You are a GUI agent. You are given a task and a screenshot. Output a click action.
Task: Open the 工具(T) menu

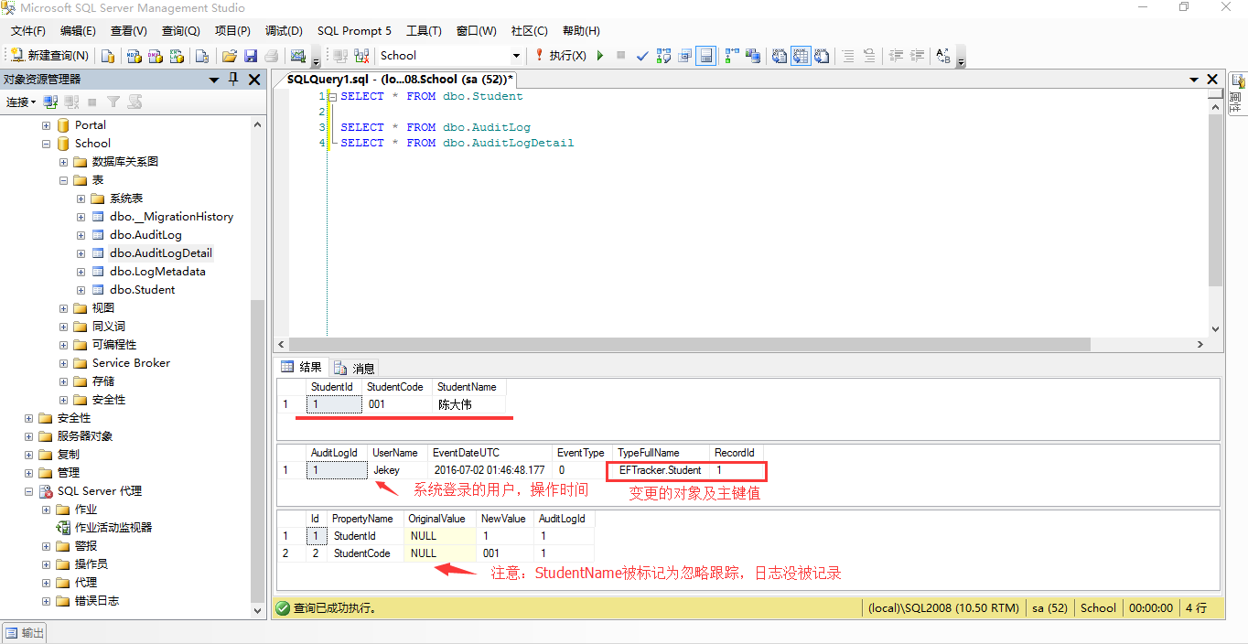pos(424,31)
